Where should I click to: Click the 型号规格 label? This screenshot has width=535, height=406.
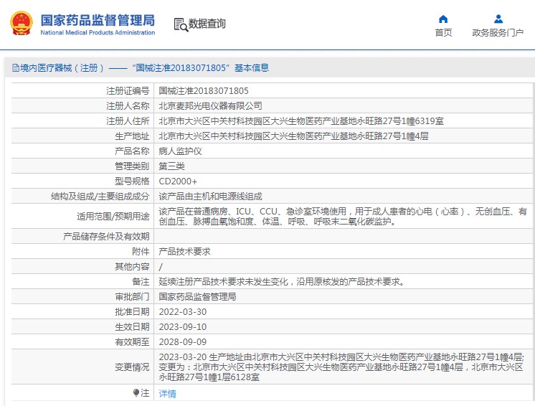click(132, 181)
